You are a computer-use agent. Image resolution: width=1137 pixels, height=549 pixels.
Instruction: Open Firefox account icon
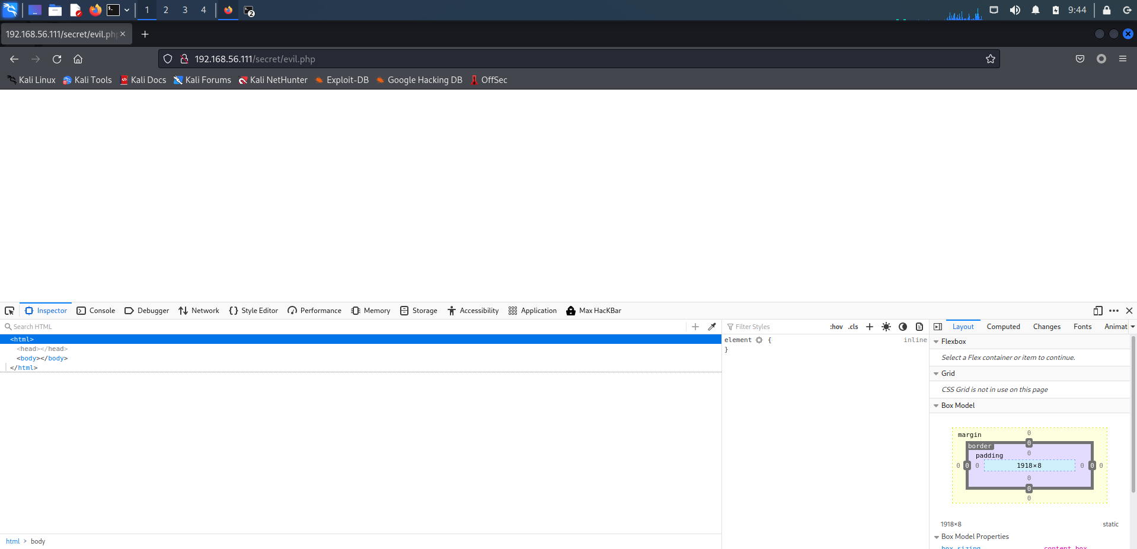click(1101, 59)
